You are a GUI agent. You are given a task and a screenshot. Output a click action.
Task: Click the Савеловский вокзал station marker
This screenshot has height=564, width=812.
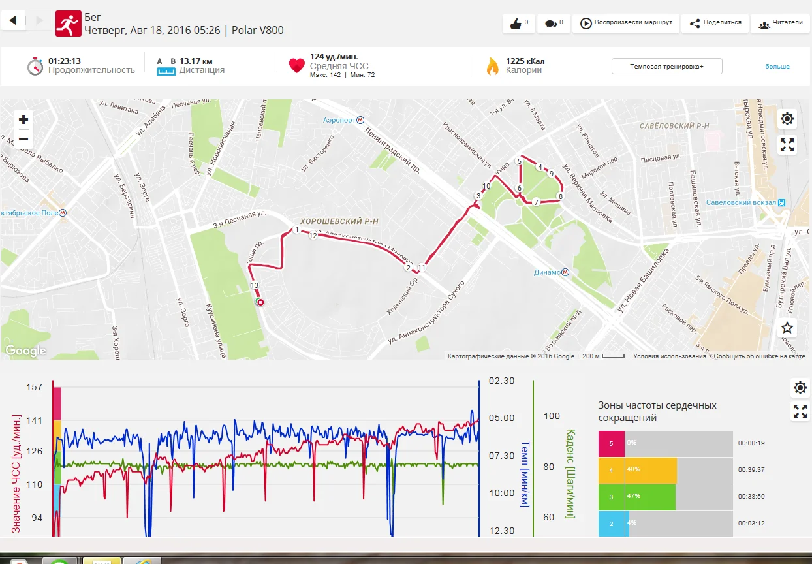point(781,202)
